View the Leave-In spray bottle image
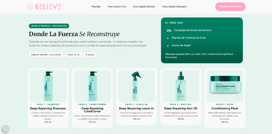The image size is (272, 134). tap(136, 86)
